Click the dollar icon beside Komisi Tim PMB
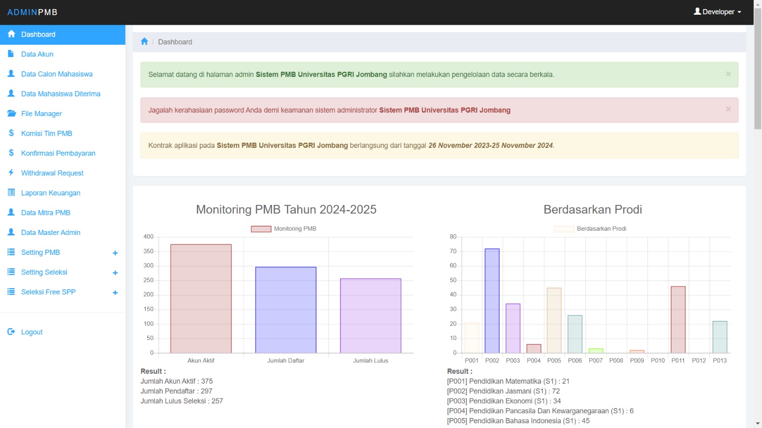Image resolution: width=762 pixels, height=428 pixels. tap(11, 133)
